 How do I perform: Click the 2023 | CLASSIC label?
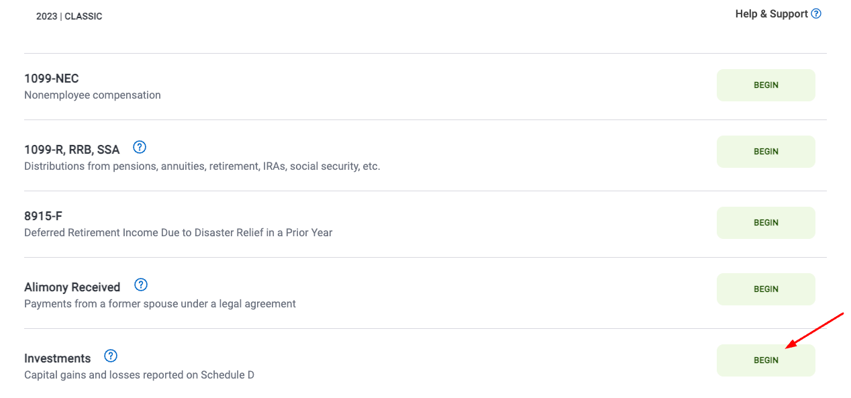[x=69, y=16]
